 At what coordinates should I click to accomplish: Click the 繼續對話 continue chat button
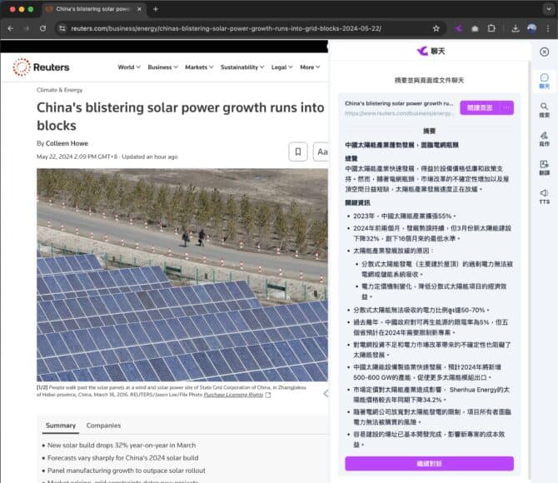click(429, 463)
